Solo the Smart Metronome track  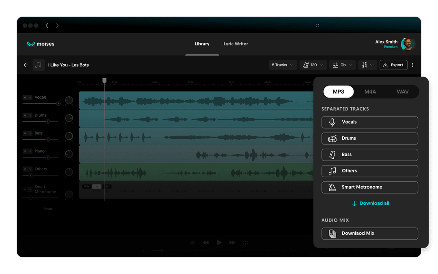[30, 189]
